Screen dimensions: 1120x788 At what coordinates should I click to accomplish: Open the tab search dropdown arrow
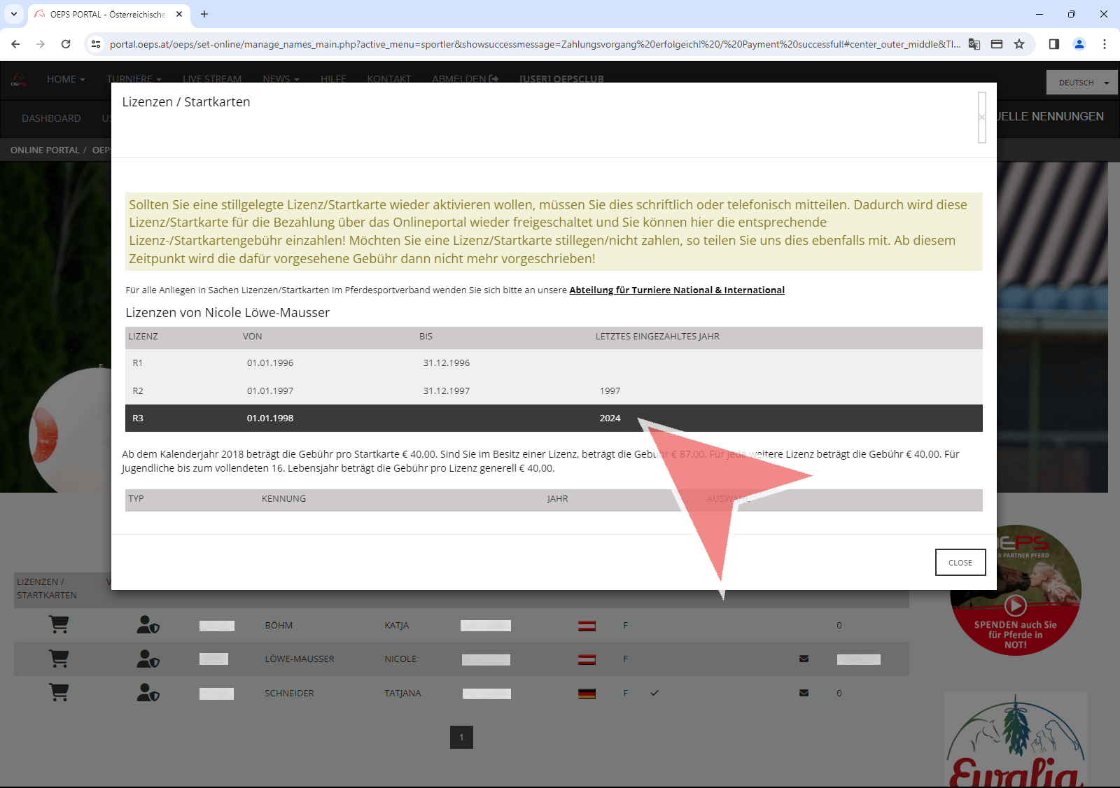click(14, 14)
